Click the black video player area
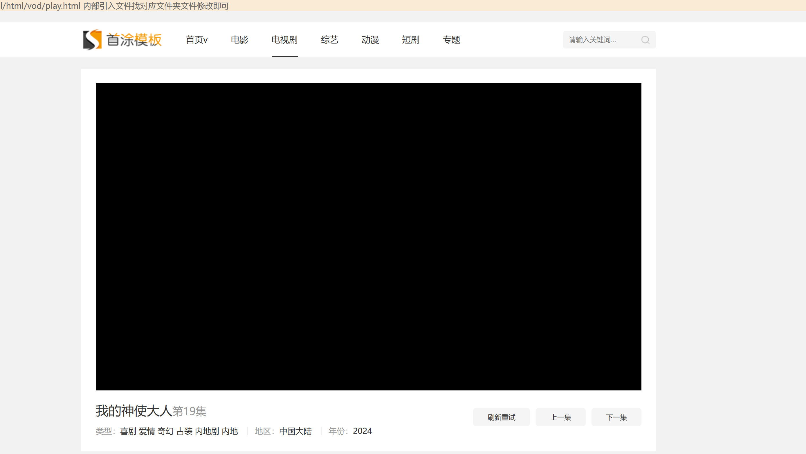Screen dimensions: 806x454 pos(368,237)
